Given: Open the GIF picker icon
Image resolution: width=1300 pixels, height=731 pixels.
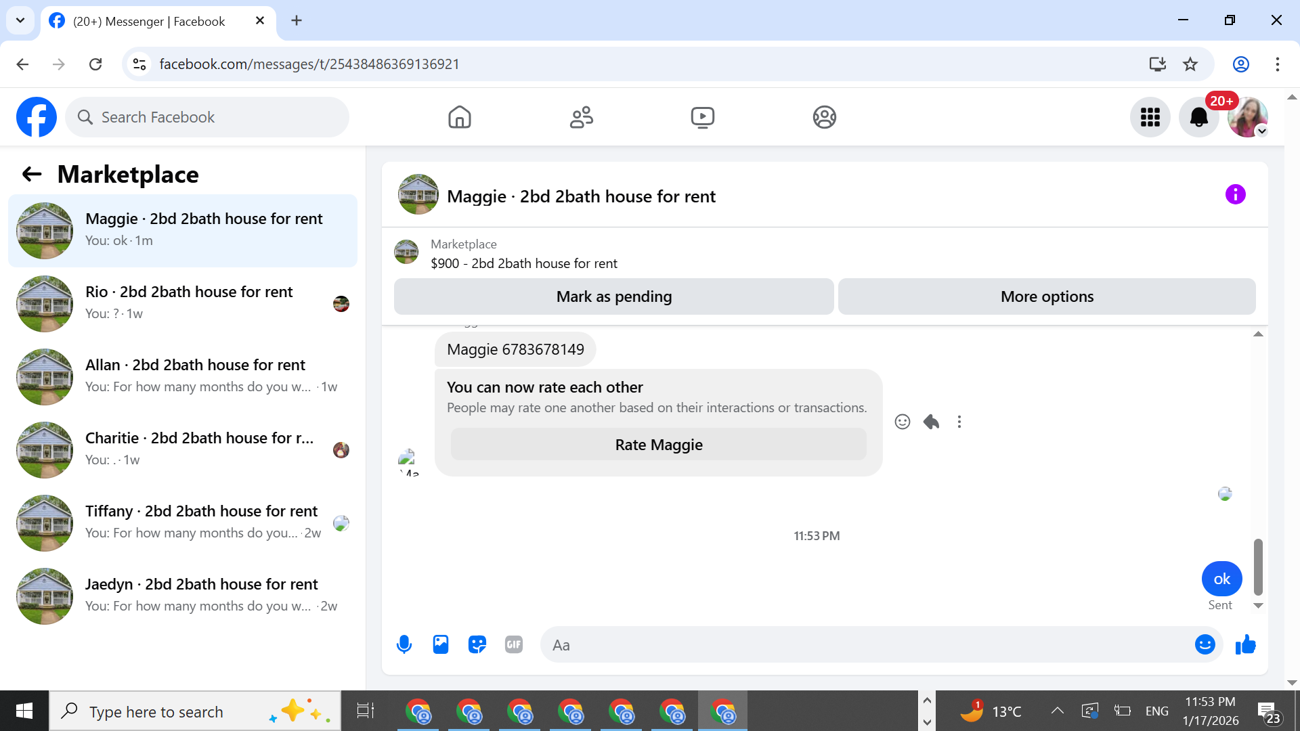Looking at the screenshot, I should click(514, 644).
